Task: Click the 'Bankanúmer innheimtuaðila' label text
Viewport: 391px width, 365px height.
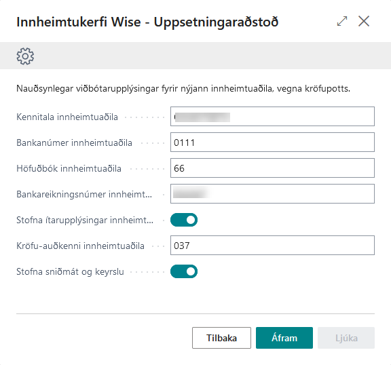Action: pyautogui.click(x=74, y=142)
